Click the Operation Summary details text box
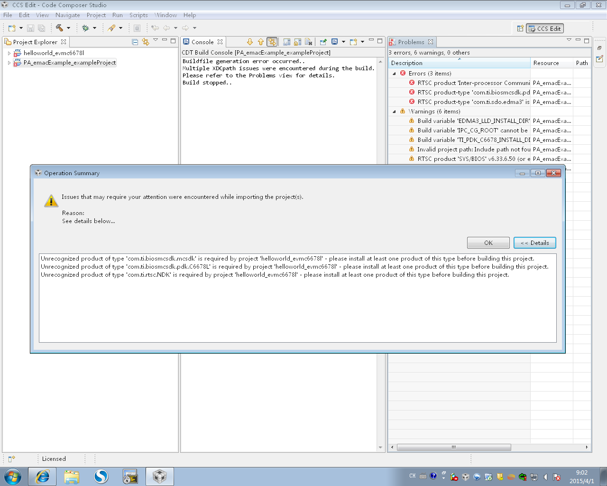This screenshot has height=486, width=607. [x=298, y=298]
